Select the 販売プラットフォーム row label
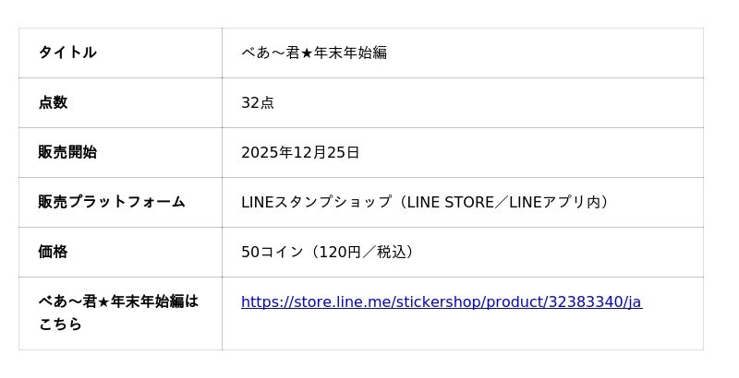The height and width of the screenshot is (378, 739). tap(112, 202)
